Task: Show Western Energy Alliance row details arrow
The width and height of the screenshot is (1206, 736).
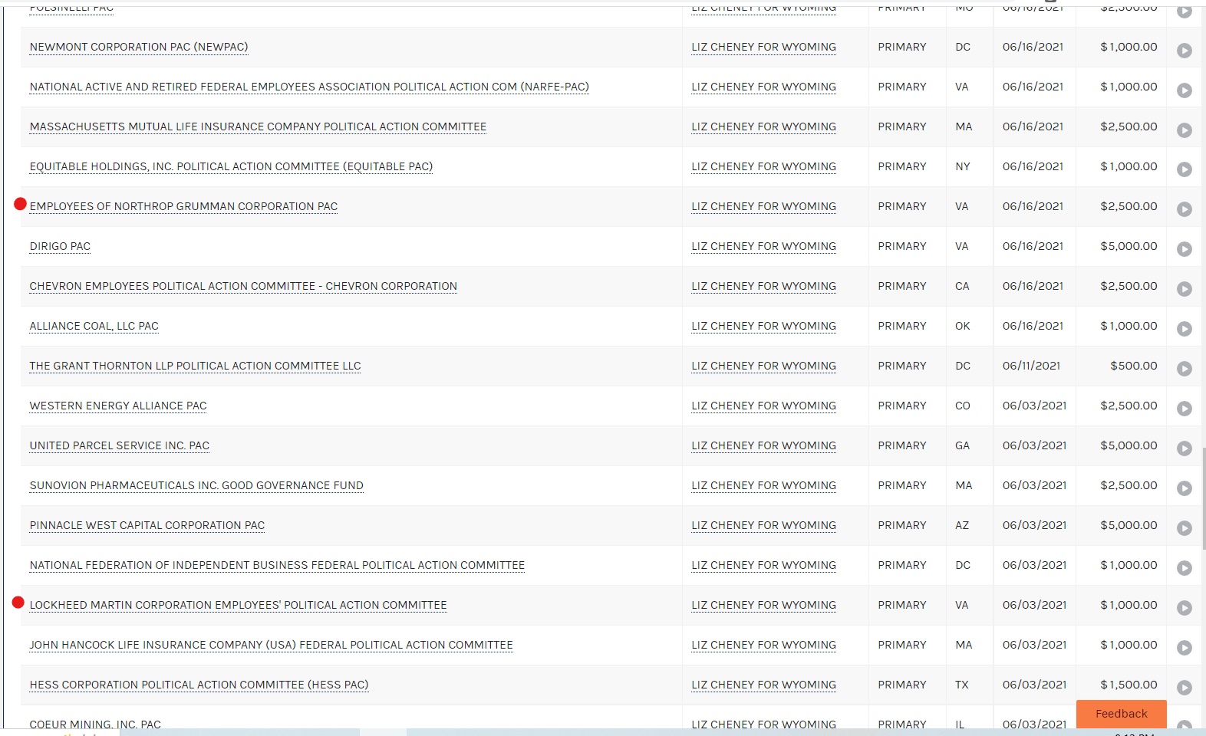Action: (1185, 409)
